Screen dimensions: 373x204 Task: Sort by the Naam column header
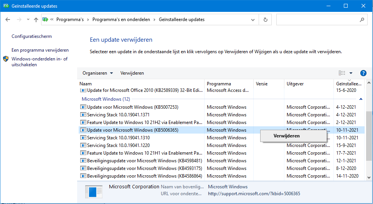click(x=141, y=84)
